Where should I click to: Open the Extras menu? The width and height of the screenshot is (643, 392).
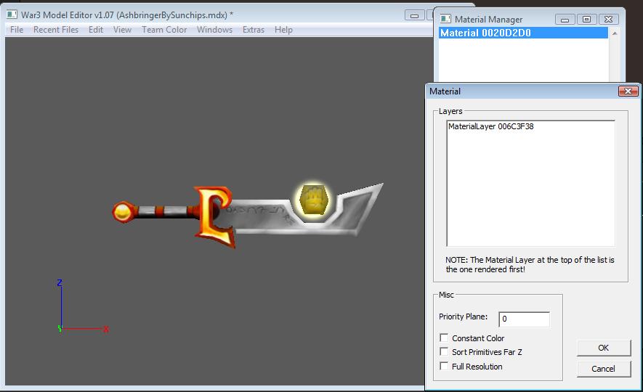(254, 30)
